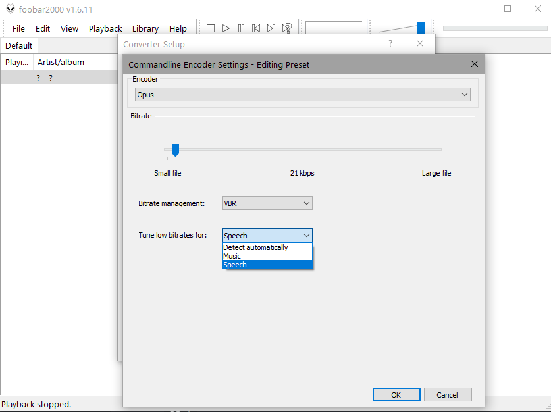Viewport: 551px width, 412px height.
Task: Maximize the foobar2000 window
Action: click(508, 9)
